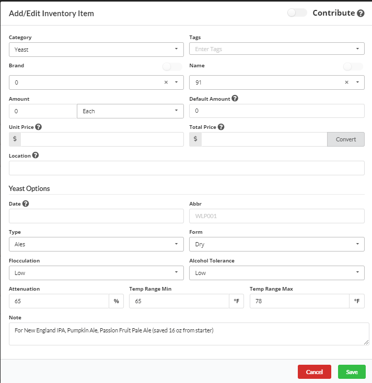Click the Note textarea resize handle
The height and width of the screenshot is (383, 372).
tap(366, 342)
